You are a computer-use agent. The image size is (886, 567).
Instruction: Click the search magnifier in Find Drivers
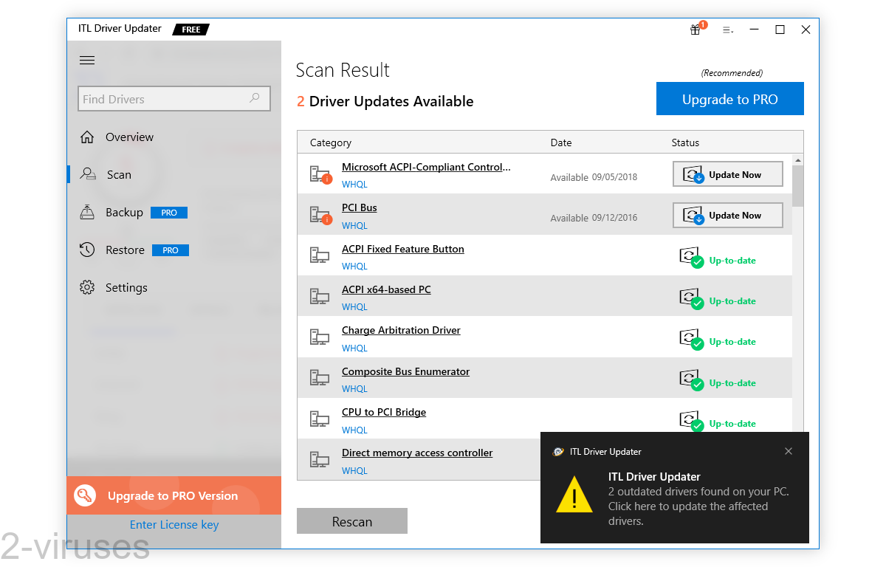[x=255, y=98]
